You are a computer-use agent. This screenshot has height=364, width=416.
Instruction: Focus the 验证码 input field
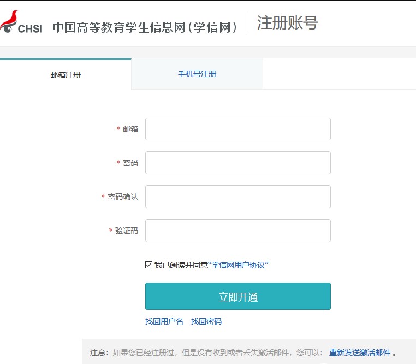pos(237,231)
